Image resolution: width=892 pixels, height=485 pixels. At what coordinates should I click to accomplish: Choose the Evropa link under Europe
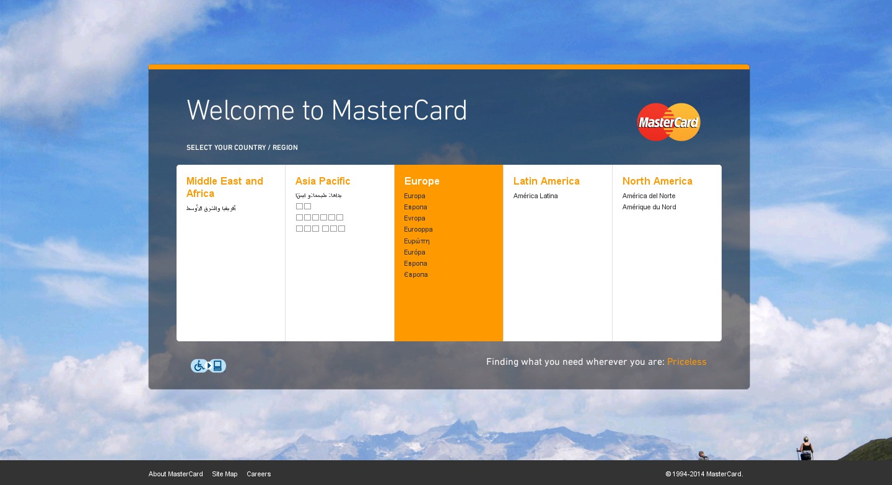(414, 218)
